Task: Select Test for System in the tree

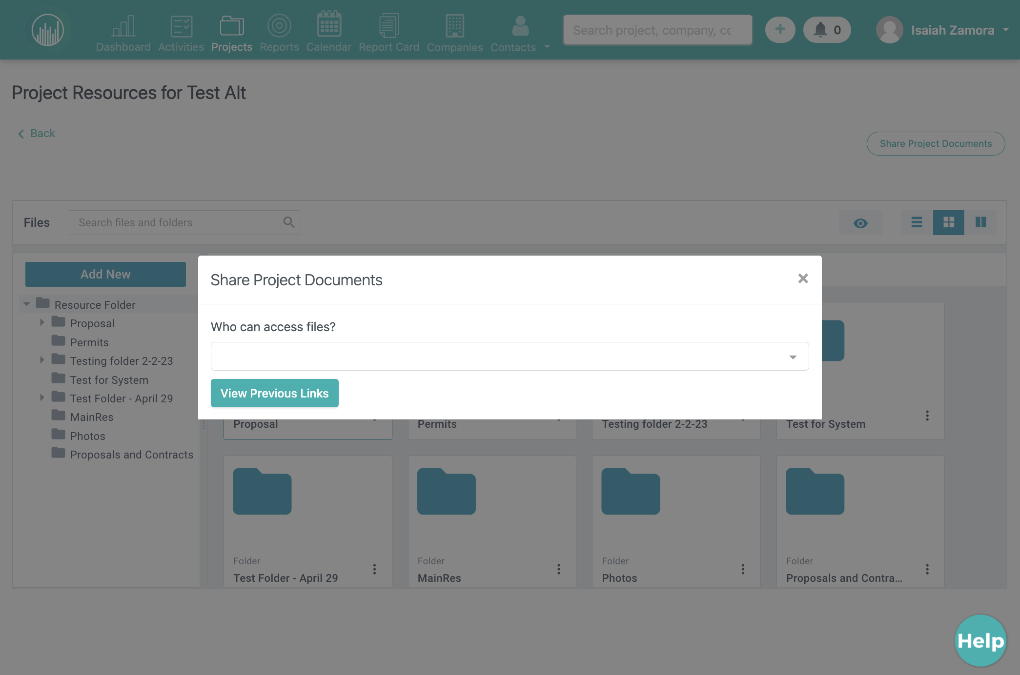Action: [109, 380]
